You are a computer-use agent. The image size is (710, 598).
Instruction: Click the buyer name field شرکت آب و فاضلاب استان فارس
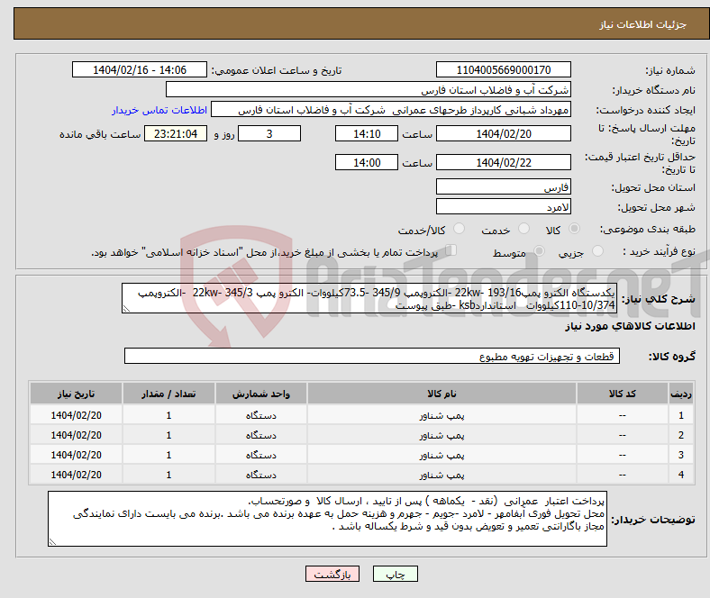click(x=369, y=90)
